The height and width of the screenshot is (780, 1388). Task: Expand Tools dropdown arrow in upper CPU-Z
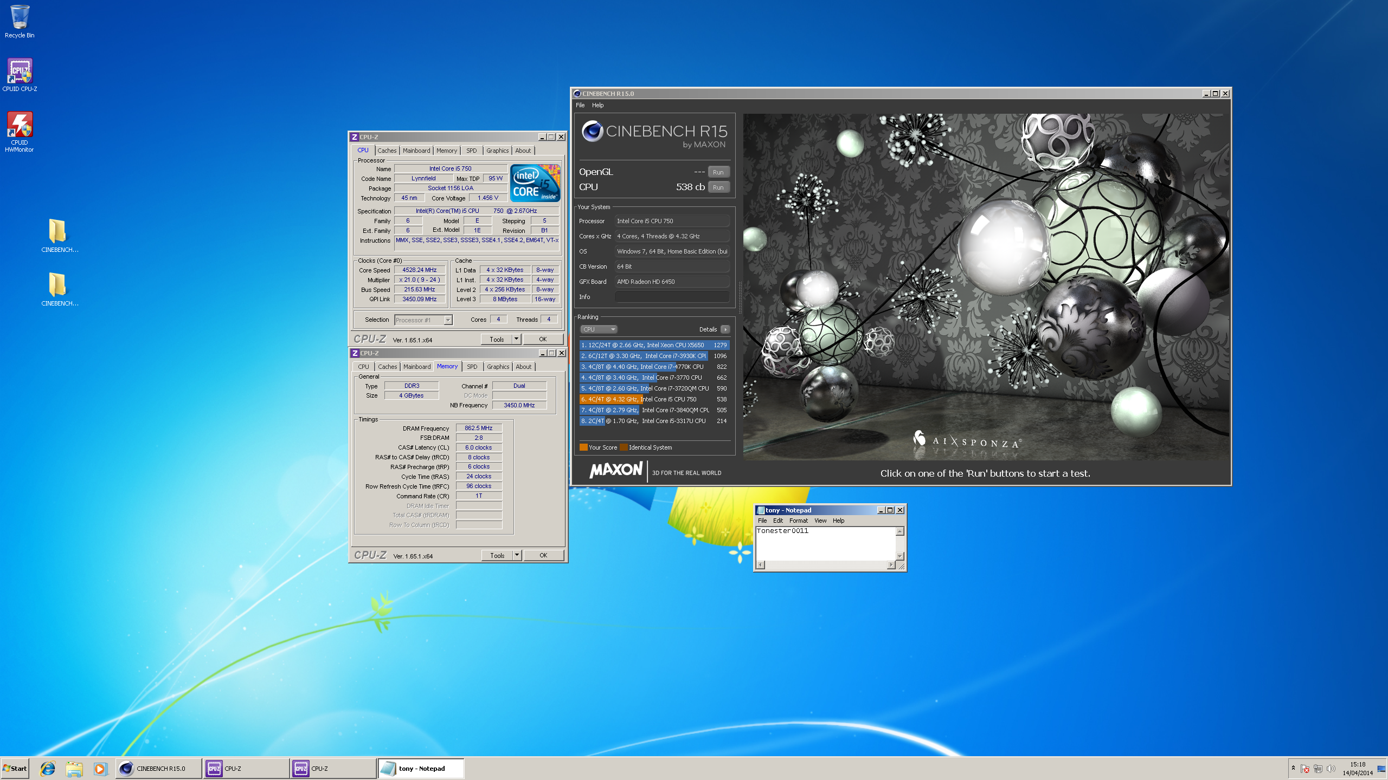point(516,340)
